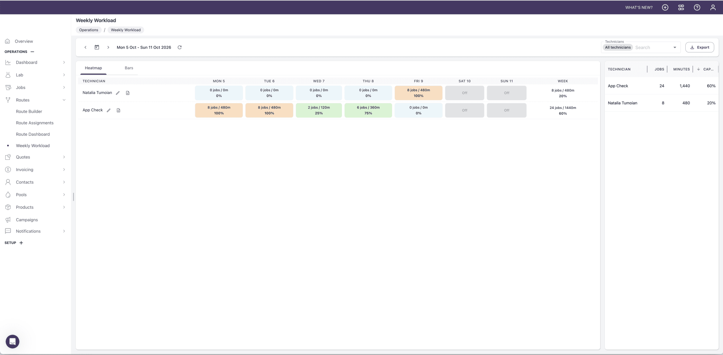The image size is (723, 355).
Task: Open the help question mark icon
Action: [x=697, y=8]
